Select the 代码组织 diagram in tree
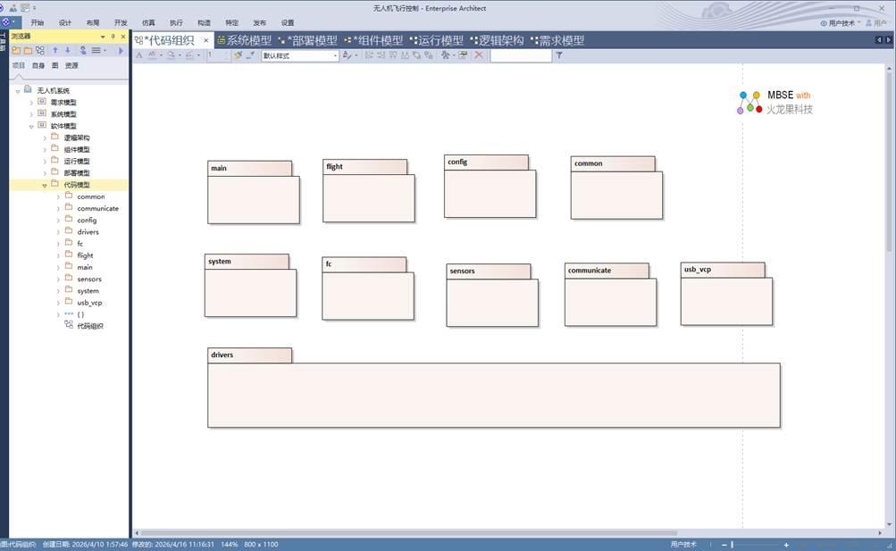Image resolution: width=896 pixels, height=551 pixels. point(89,326)
